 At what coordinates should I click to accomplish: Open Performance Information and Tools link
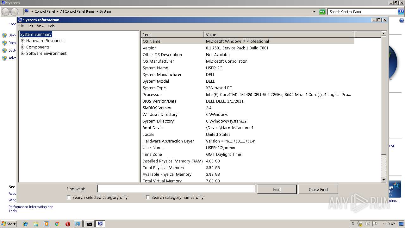pyautogui.click(x=31, y=209)
